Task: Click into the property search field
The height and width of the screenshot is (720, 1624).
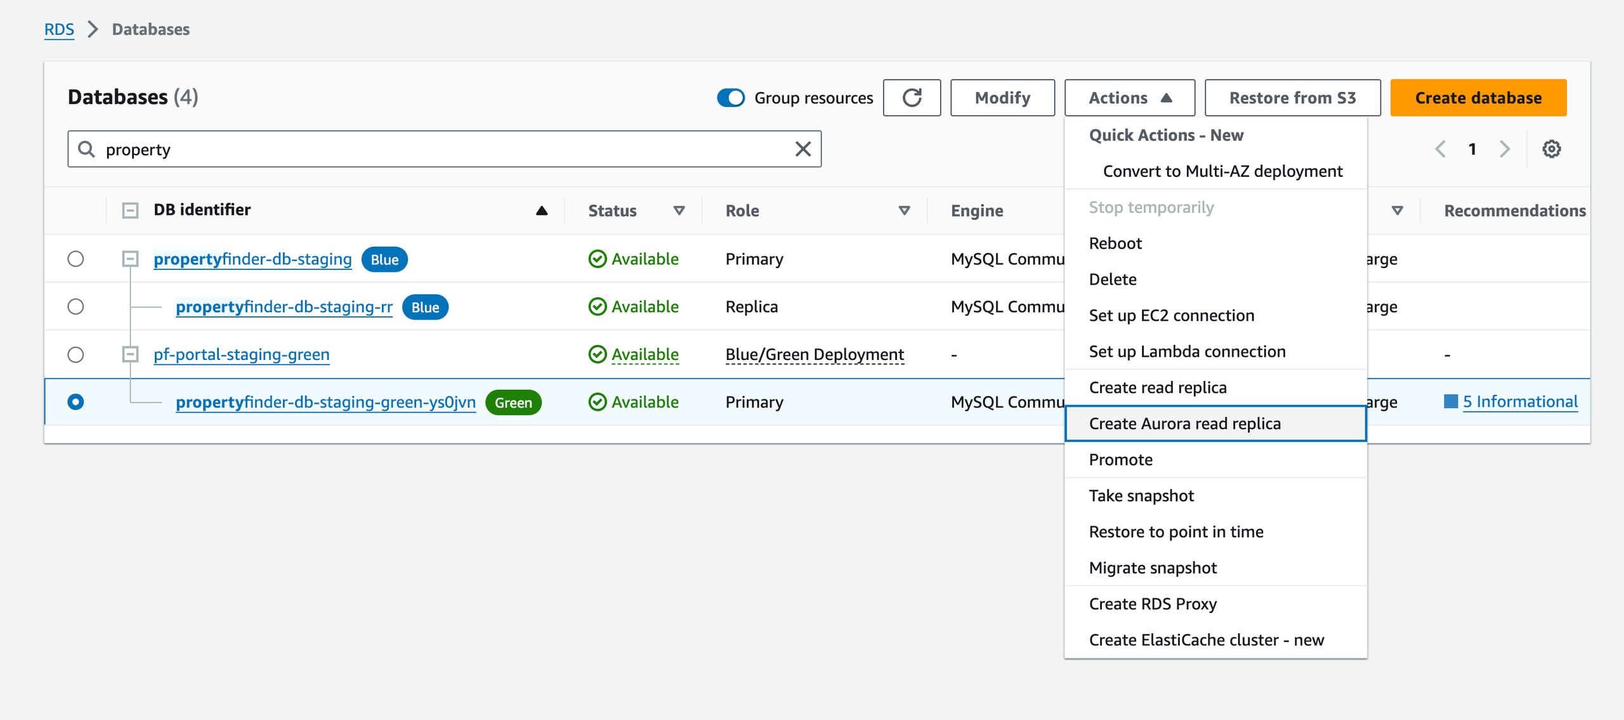Action: point(444,149)
